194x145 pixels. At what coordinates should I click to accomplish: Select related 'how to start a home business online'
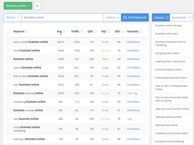[172, 87]
